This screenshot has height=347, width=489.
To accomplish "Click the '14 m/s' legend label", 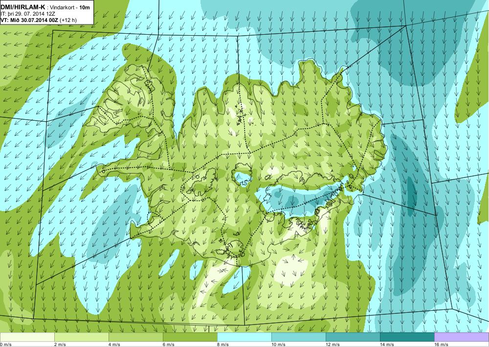I will pos(387,345).
